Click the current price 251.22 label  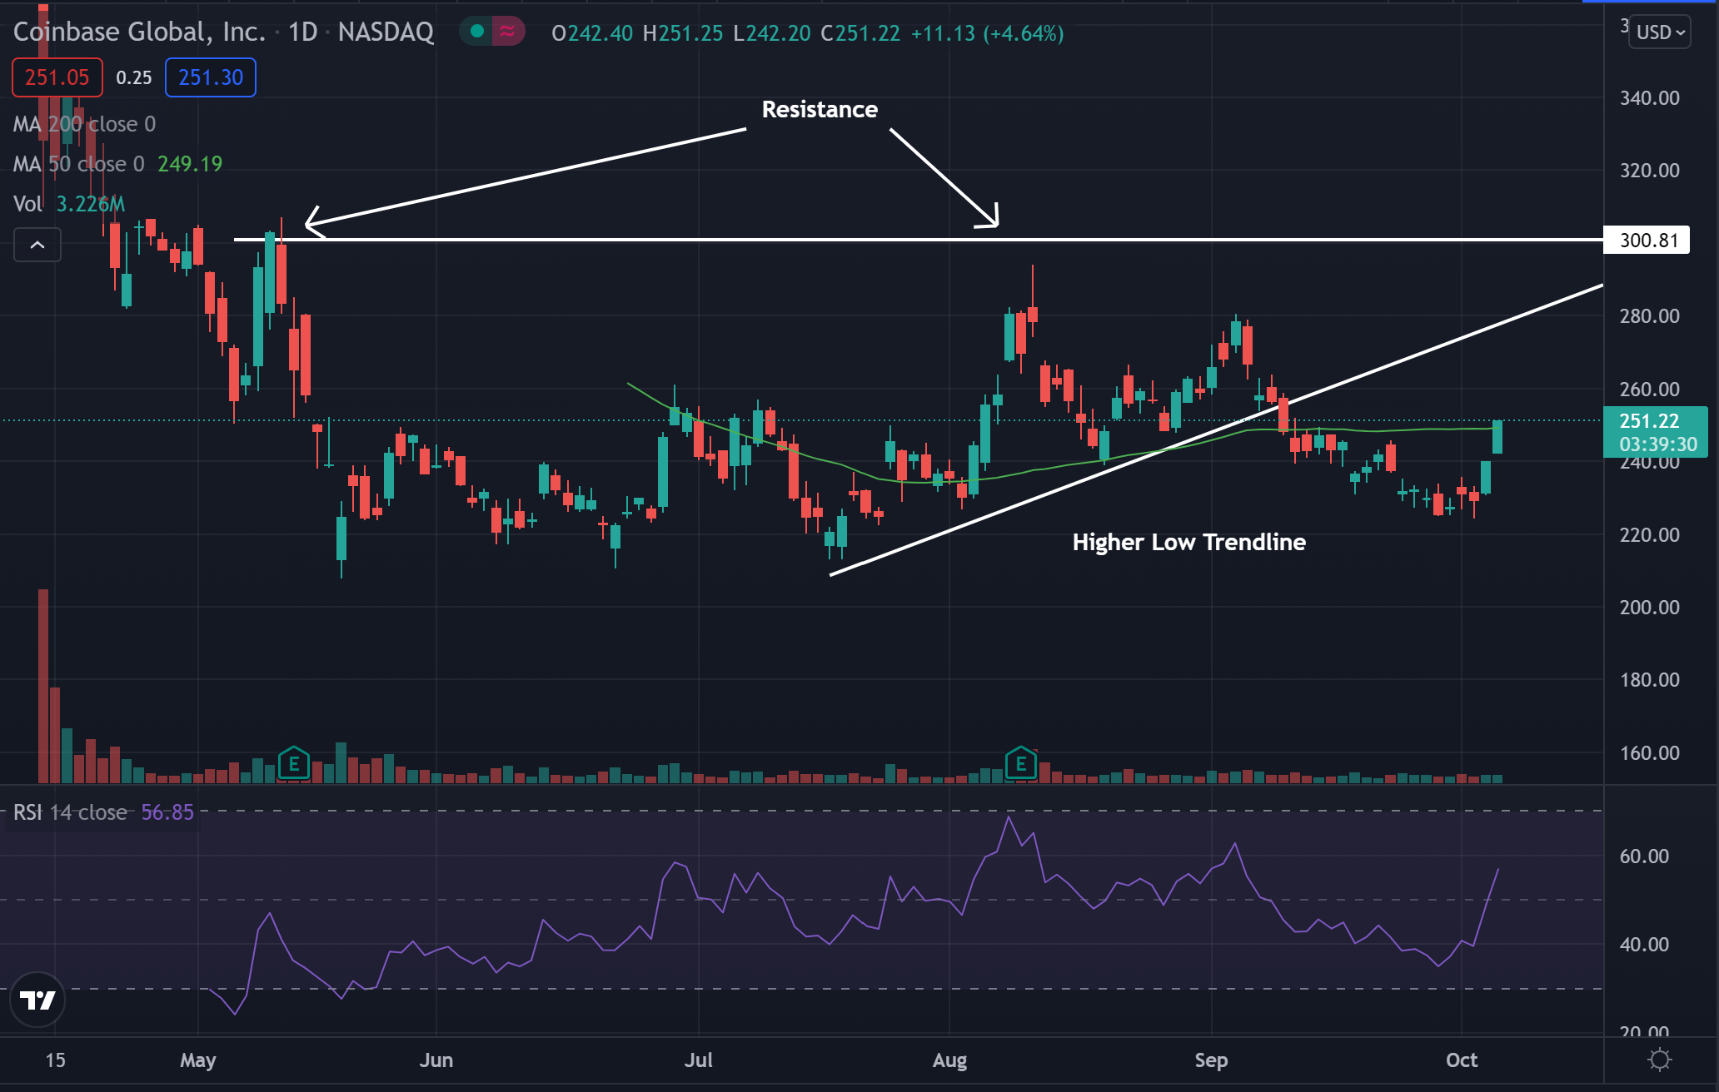click(1656, 432)
